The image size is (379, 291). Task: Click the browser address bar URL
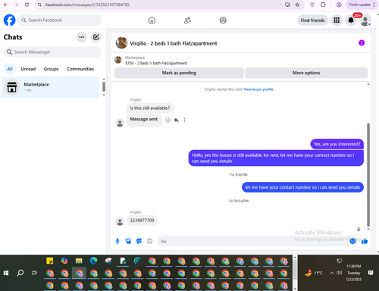point(87,5)
